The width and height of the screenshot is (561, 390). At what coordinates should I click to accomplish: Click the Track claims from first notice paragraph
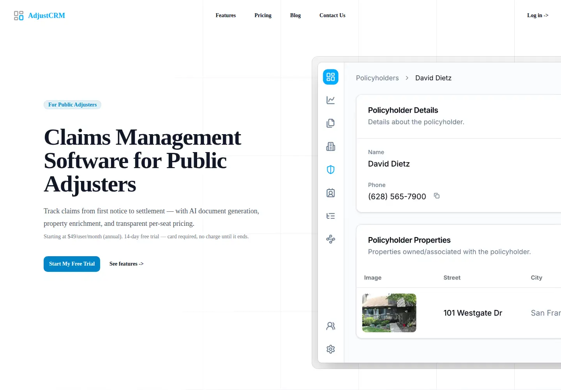click(x=152, y=217)
